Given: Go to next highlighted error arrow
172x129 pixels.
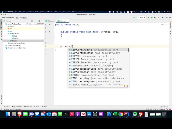Looking at the screenshot, I should [x=168, y=24].
